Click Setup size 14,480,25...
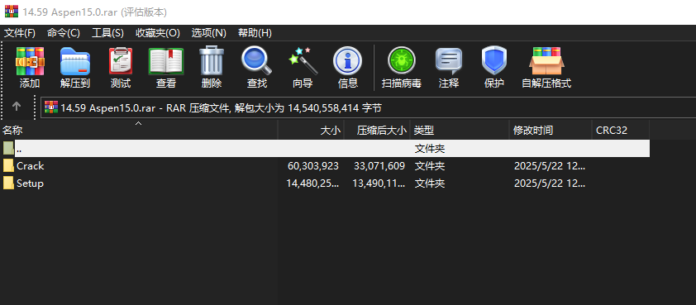This screenshot has height=305, width=696. pyautogui.click(x=313, y=183)
